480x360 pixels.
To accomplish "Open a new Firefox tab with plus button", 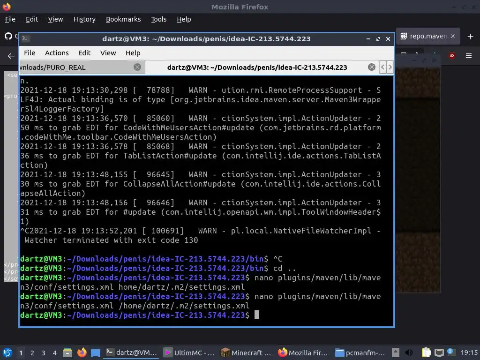I will point(471,37).
